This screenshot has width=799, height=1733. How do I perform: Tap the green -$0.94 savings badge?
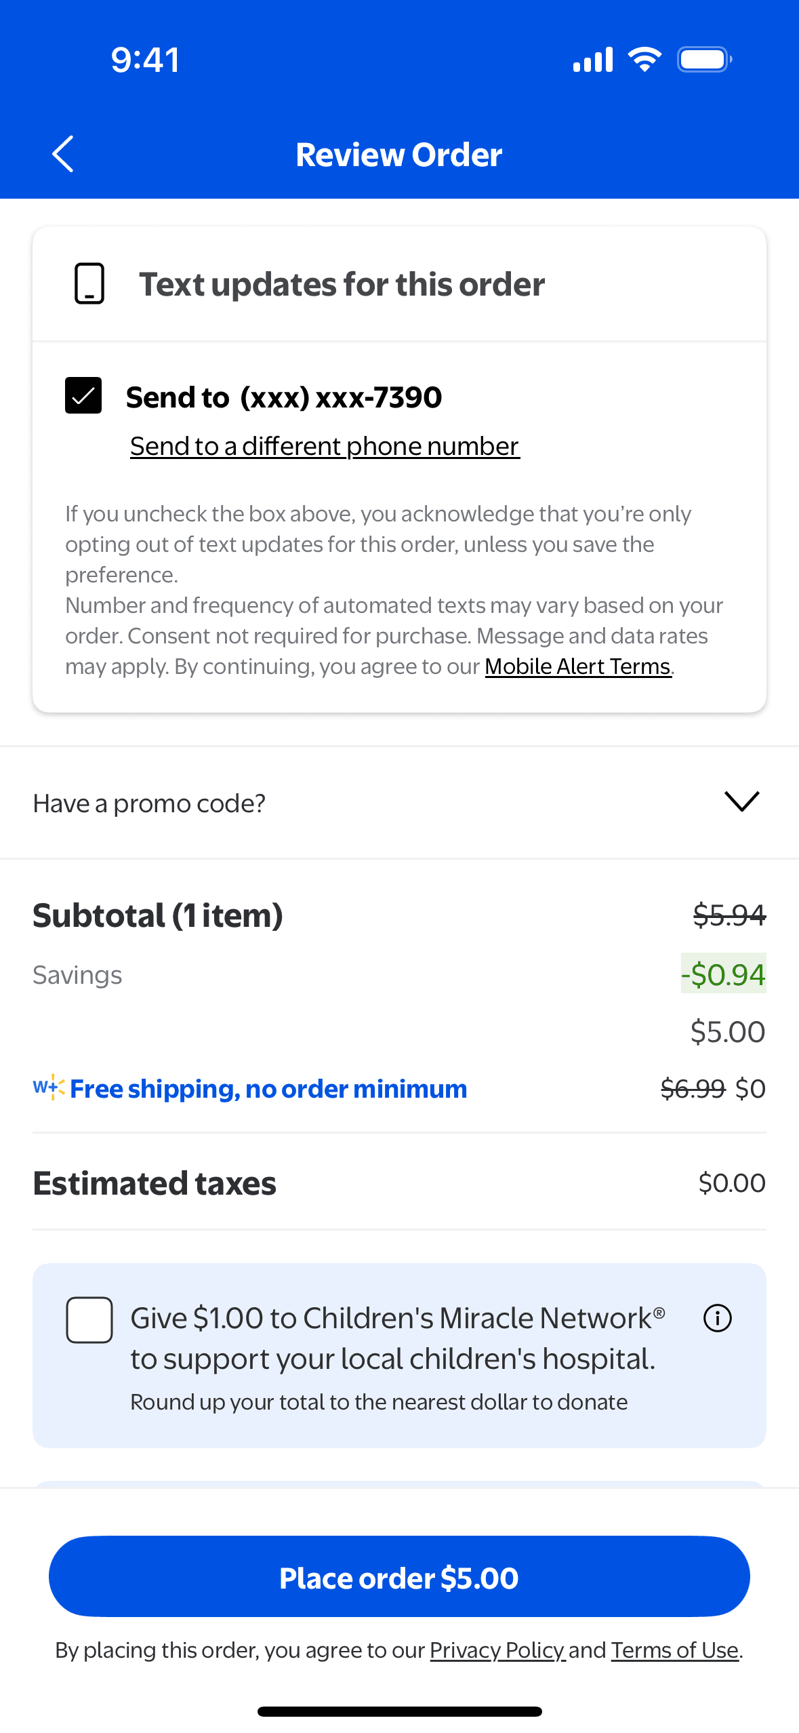722,974
